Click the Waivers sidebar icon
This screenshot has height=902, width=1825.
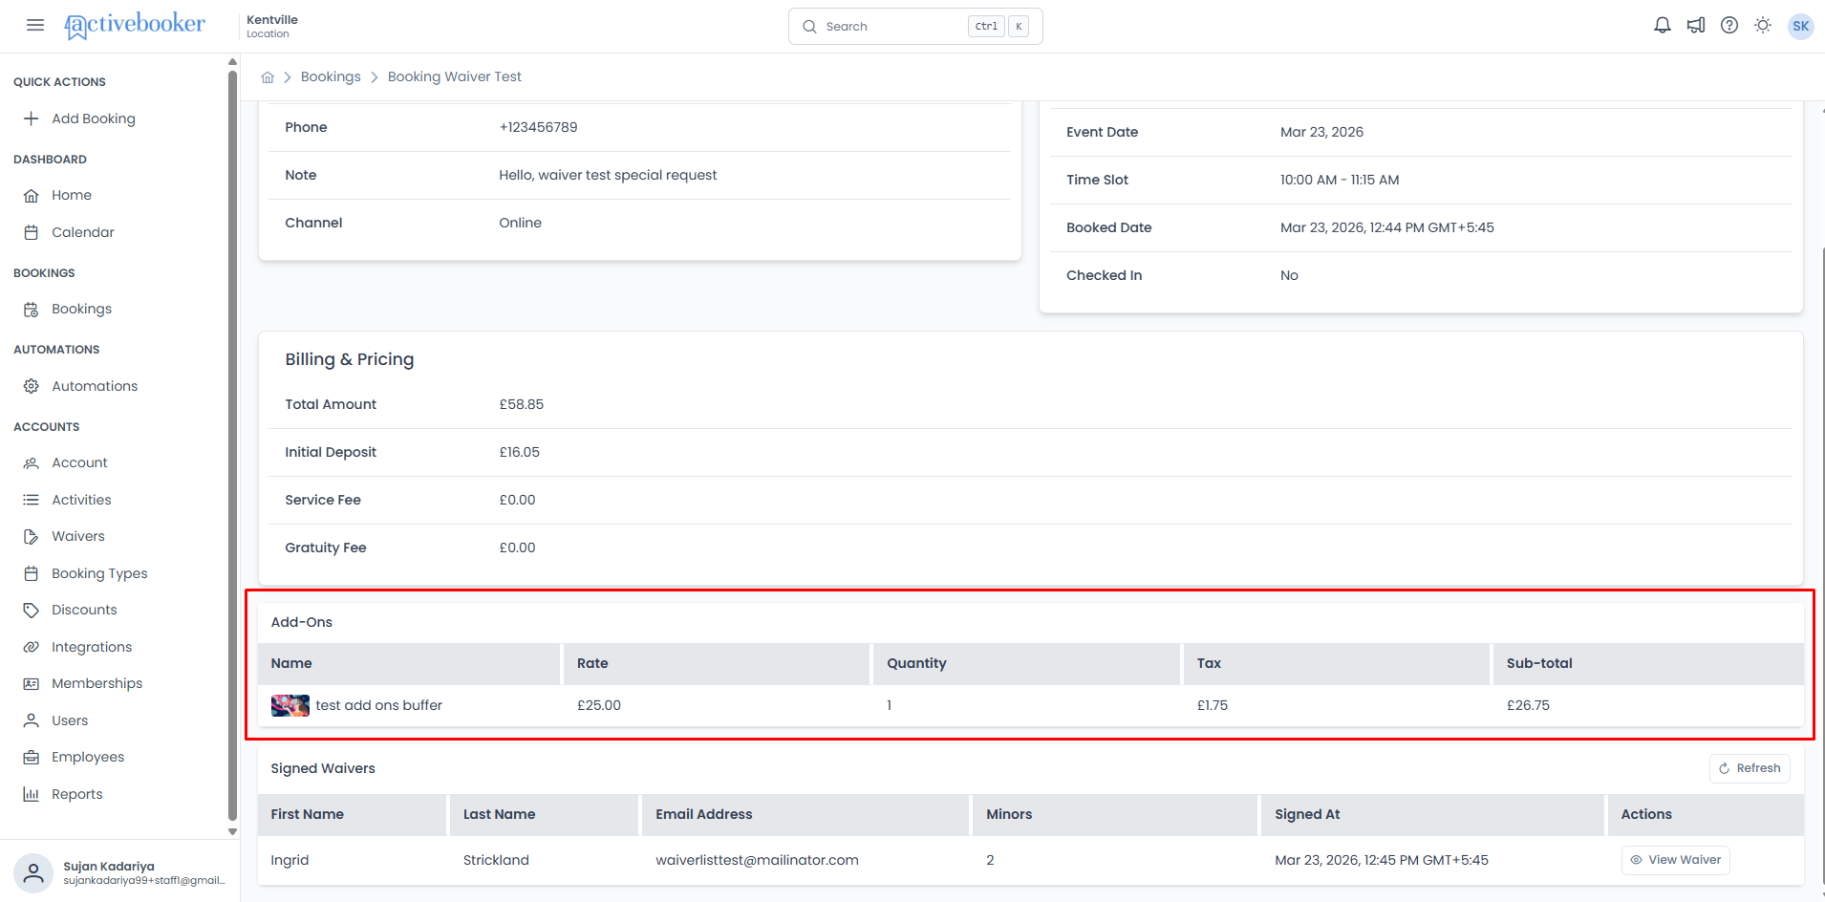[x=32, y=536]
